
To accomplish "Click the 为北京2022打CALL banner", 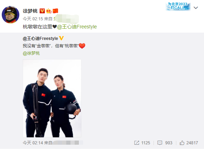I will pos(178,6).
